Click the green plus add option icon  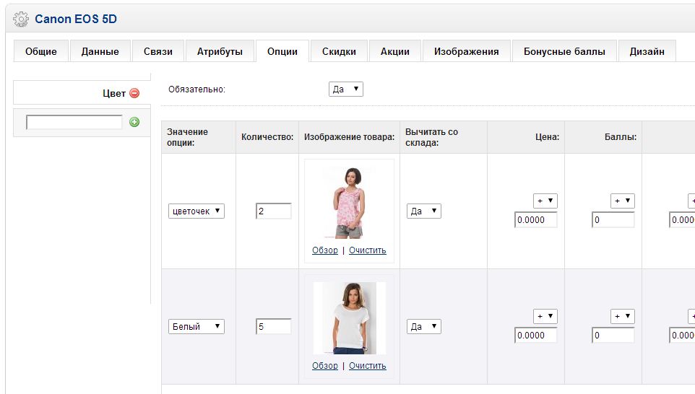[134, 122]
